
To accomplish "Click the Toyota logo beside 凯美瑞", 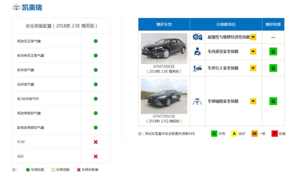I will coord(16,7).
